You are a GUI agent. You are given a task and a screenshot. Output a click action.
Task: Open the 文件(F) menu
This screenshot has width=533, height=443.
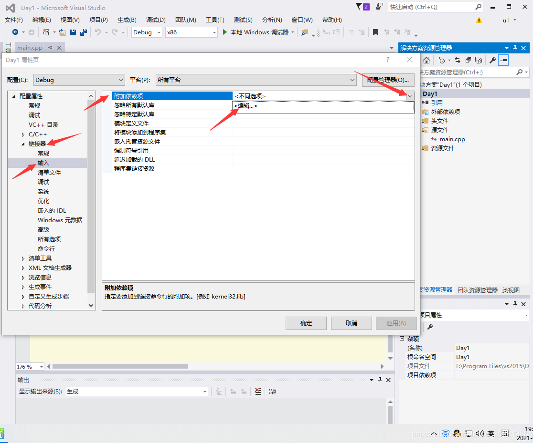14,20
